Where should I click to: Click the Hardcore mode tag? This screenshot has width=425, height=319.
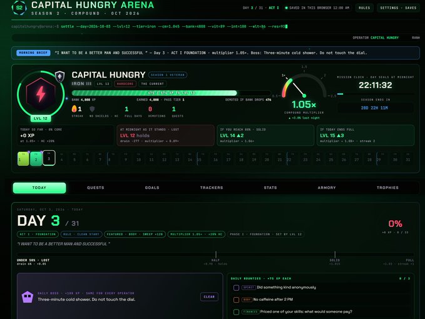coord(125,84)
